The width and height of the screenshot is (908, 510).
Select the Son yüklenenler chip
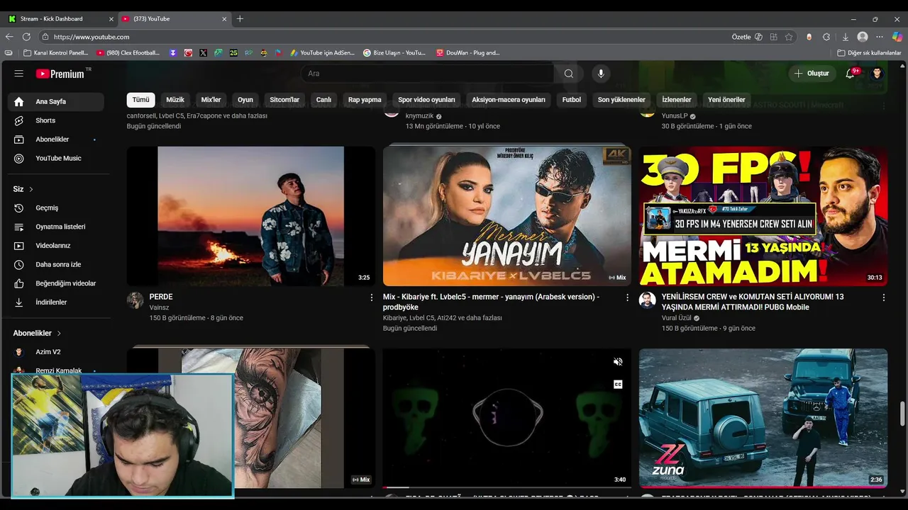[x=621, y=100]
